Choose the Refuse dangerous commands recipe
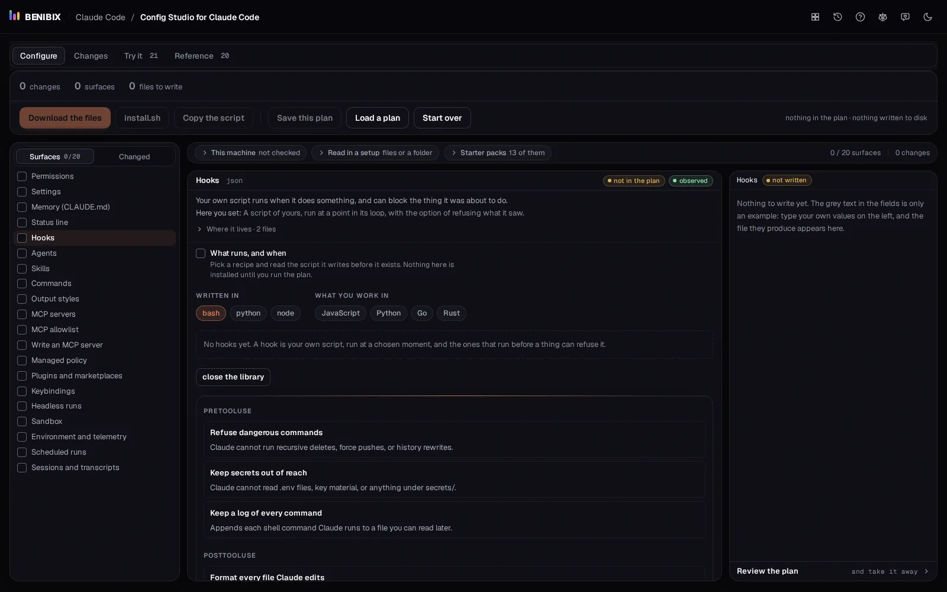 [x=454, y=440]
